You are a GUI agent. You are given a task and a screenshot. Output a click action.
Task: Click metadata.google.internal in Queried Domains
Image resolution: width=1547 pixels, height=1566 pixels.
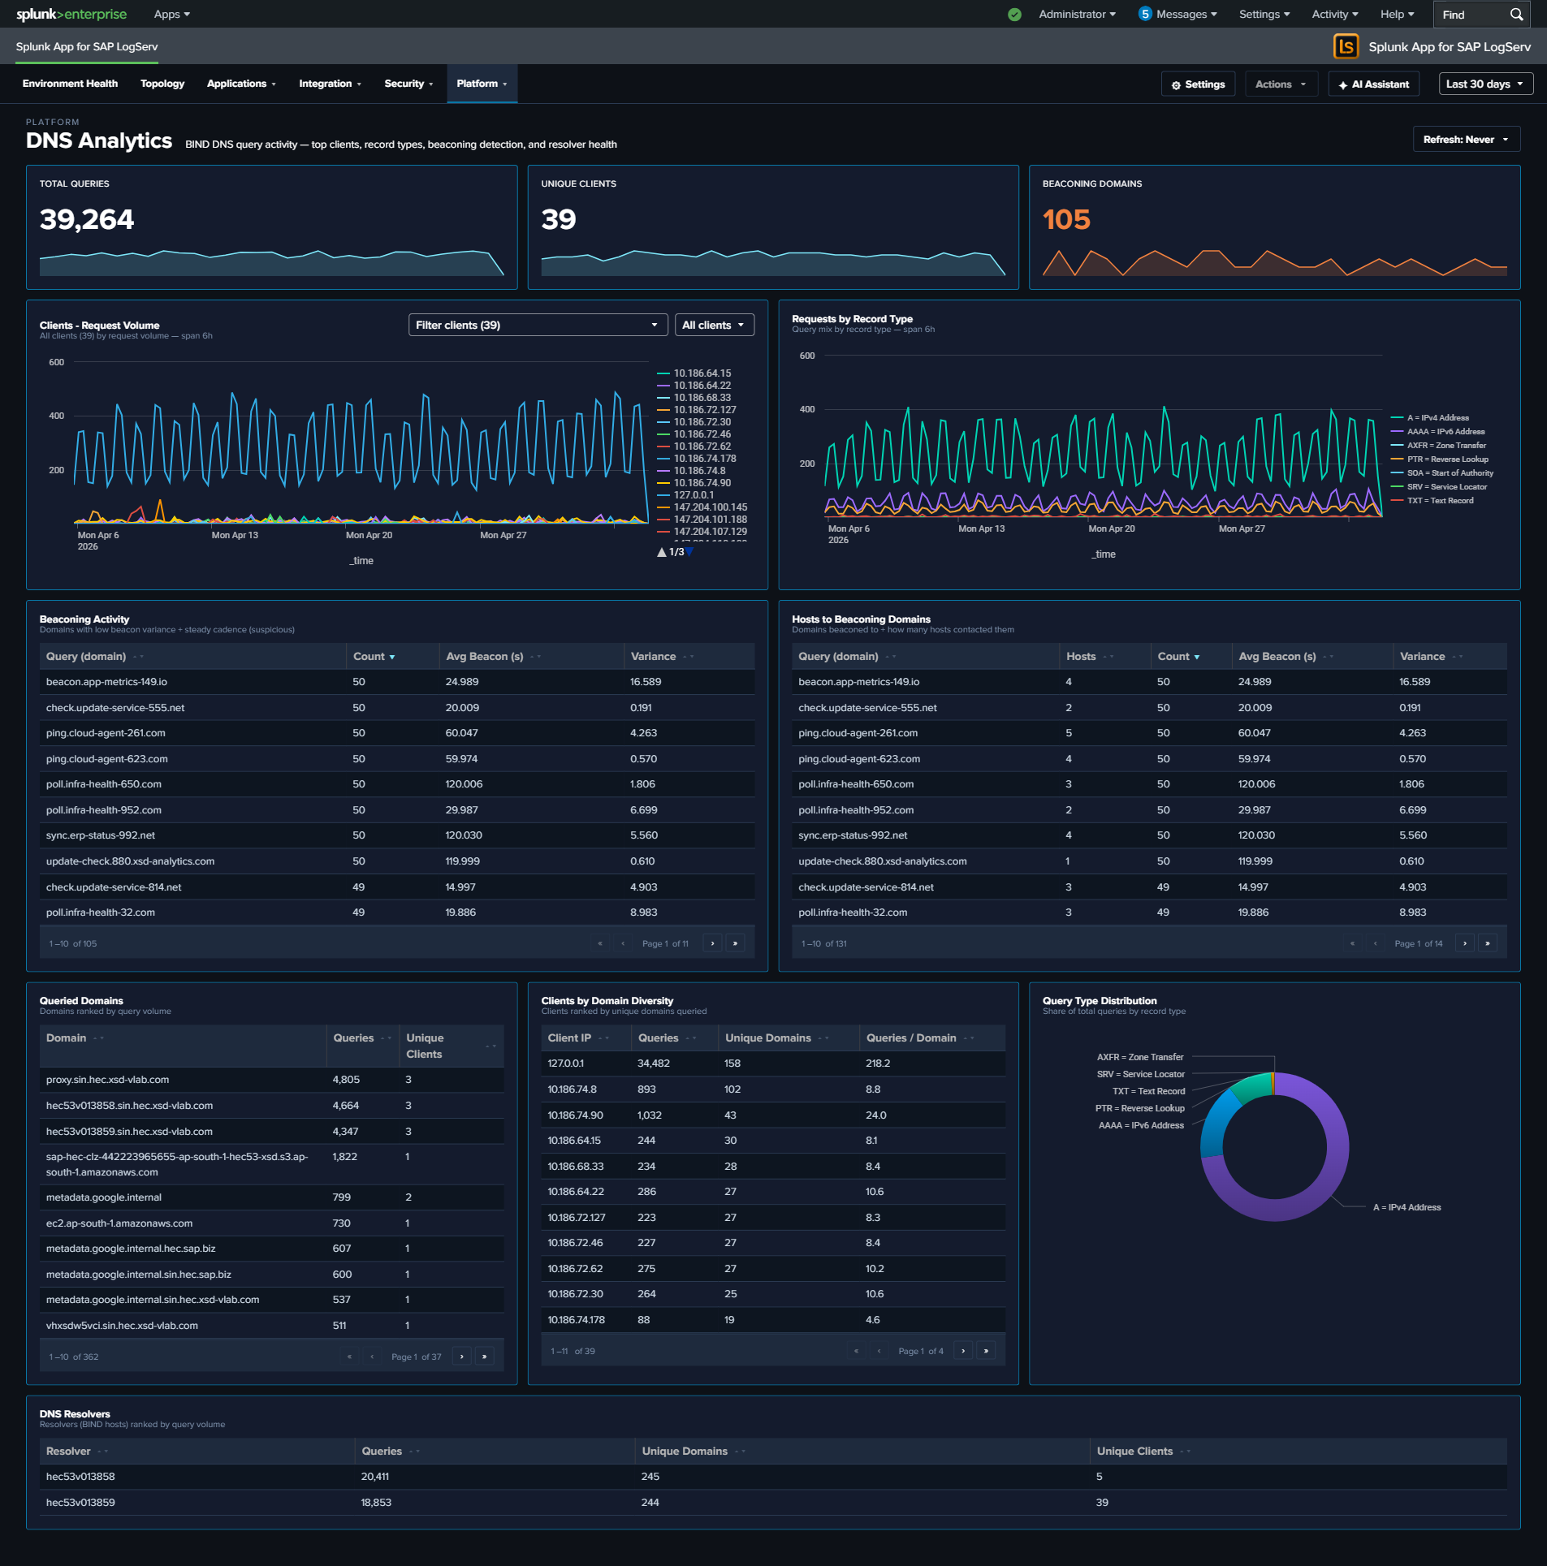104,1197
